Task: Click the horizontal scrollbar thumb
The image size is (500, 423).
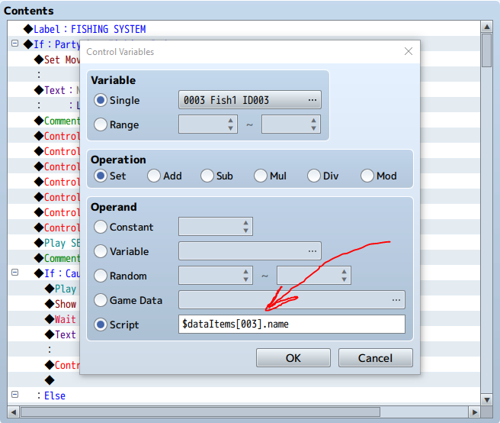Action: coord(200,412)
